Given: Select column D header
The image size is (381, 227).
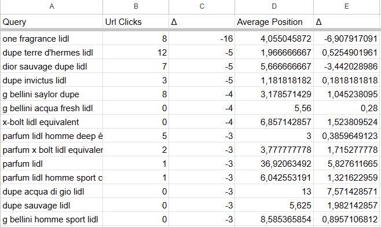Looking at the screenshot, I should (274, 6).
